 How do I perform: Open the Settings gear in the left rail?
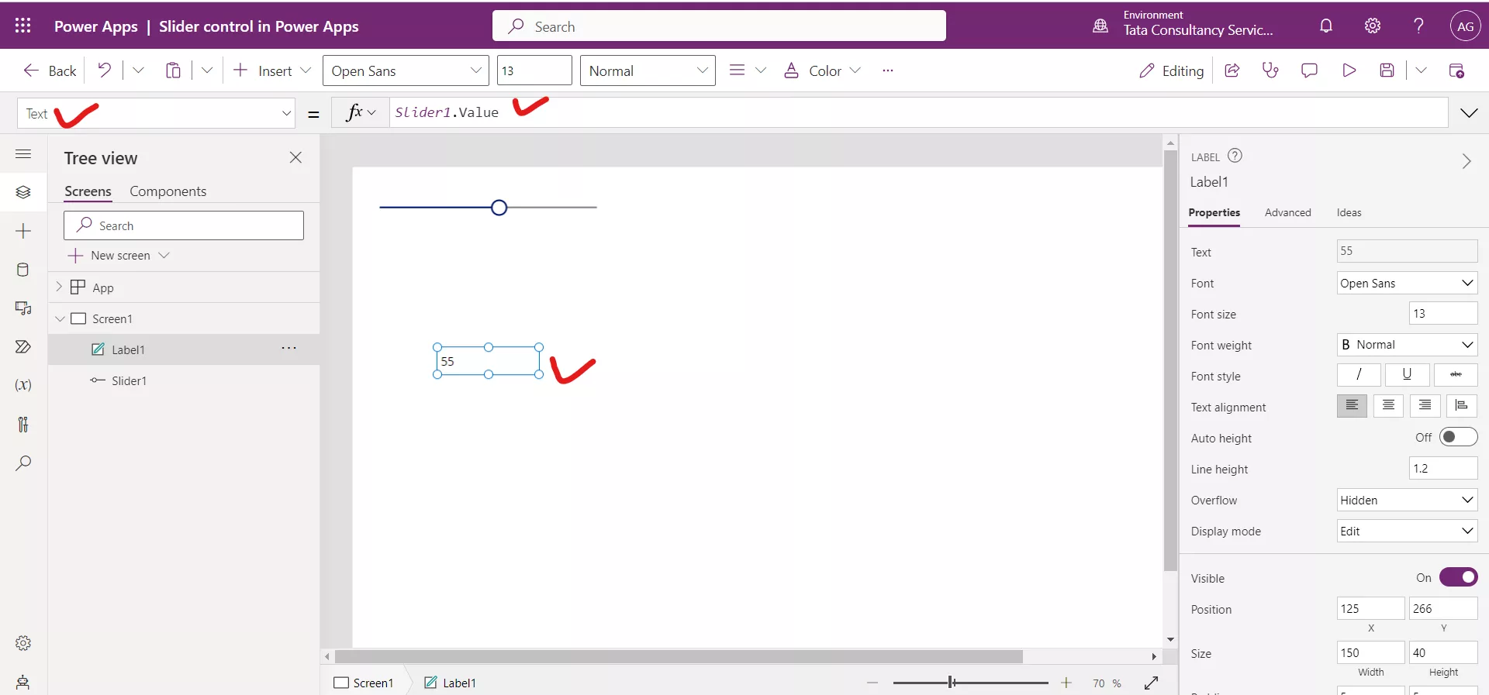[23, 643]
